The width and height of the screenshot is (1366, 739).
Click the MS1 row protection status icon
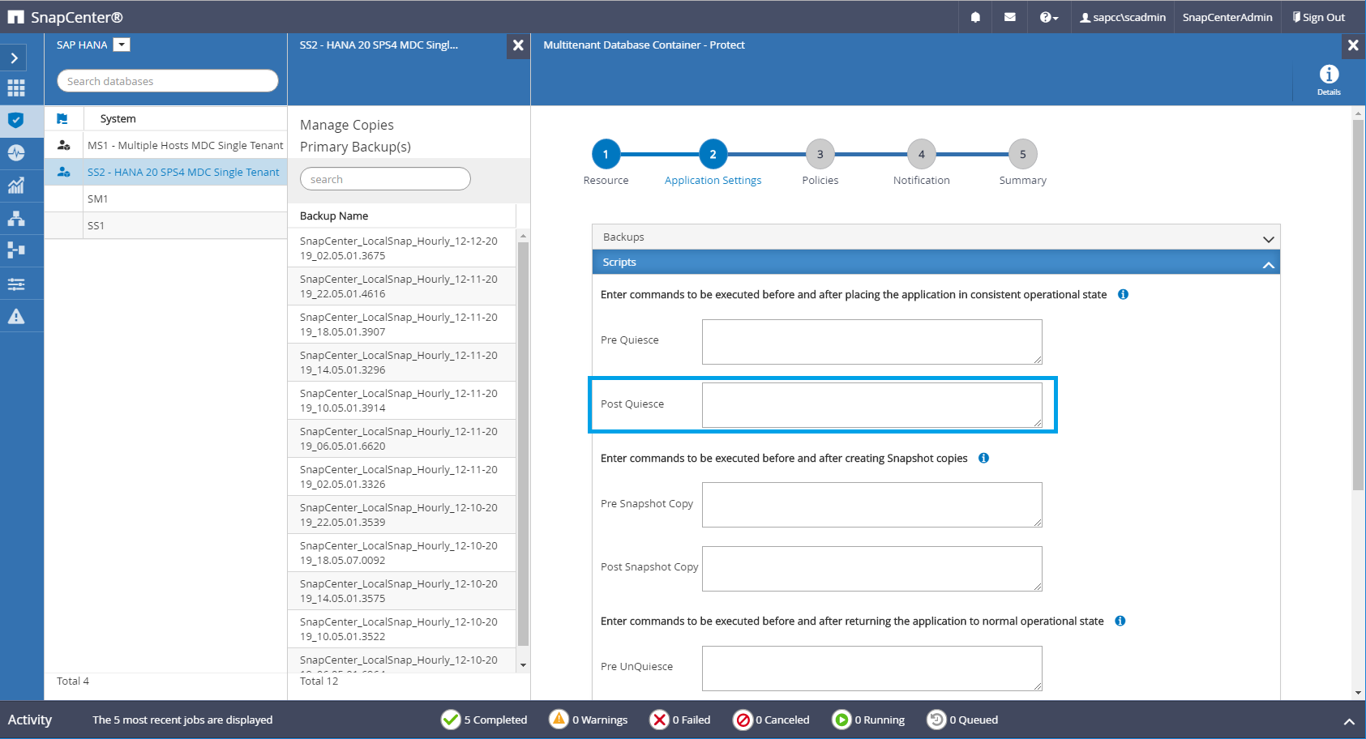click(x=63, y=145)
